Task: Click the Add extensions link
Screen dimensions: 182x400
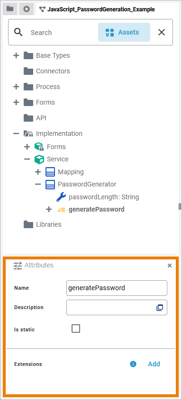Action: coord(154,364)
